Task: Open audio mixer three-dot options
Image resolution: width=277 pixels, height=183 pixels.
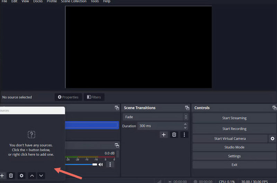Action: pos(110,164)
